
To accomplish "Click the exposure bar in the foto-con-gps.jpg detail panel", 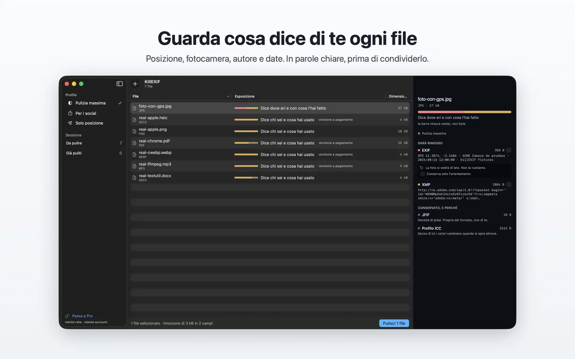I will coord(464,112).
